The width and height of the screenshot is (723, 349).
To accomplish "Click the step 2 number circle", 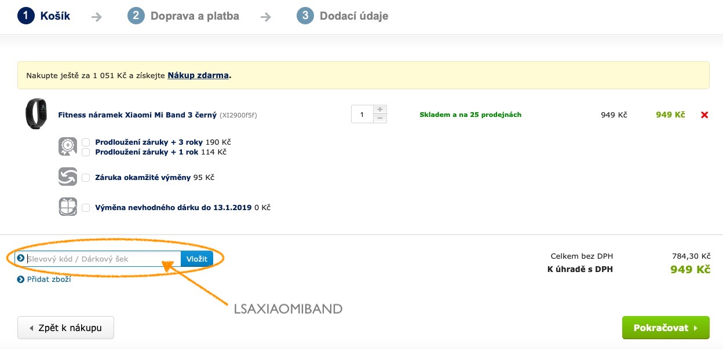I will click(136, 16).
